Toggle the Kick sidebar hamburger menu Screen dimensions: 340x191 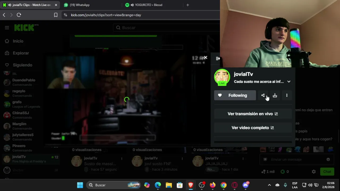click(7, 28)
